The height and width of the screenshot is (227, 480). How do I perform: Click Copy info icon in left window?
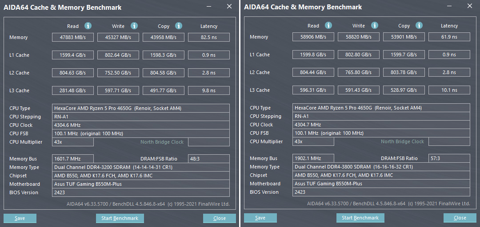(179, 26)
